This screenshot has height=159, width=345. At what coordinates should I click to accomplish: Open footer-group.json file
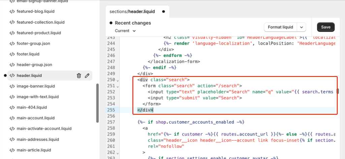(x=33, y=43)
